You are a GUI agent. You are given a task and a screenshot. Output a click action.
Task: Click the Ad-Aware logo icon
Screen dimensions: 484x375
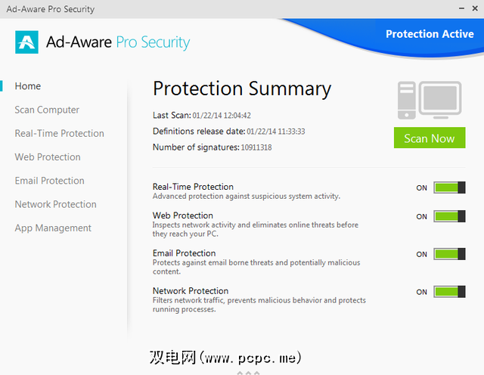point(26,42)
